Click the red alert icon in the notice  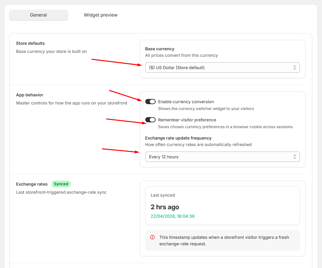pyautogui.click(x=152, y=237)
